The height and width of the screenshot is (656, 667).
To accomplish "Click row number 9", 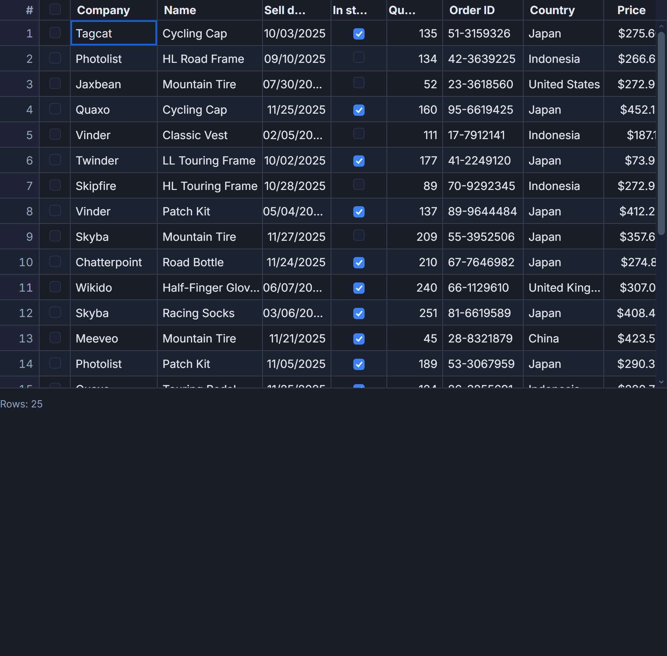I will (x=19, y=237).
